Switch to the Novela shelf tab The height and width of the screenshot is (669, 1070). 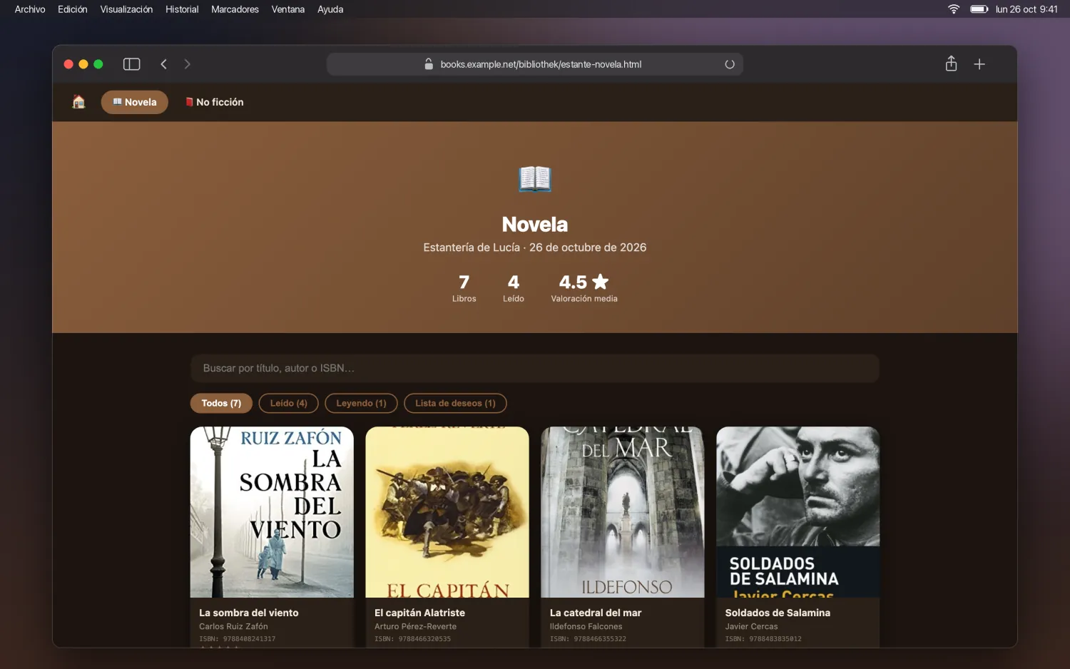tap(135, 102)
